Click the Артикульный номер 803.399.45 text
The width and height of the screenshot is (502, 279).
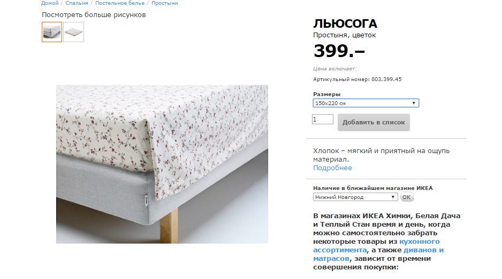pyautogui.click(x=358, y=79)
